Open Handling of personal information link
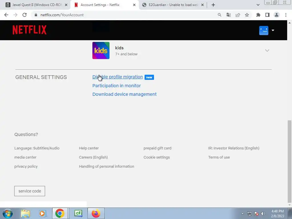The width and height of the screenshot is (292, 219). [107, 167]
